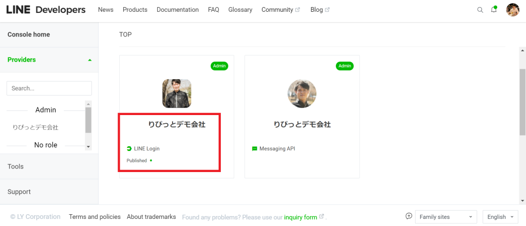The width and height of the screenshot is (526, 226).
Task: Open the user profile avatar in header
Action: pyautogui.click(x=513, y=10)
